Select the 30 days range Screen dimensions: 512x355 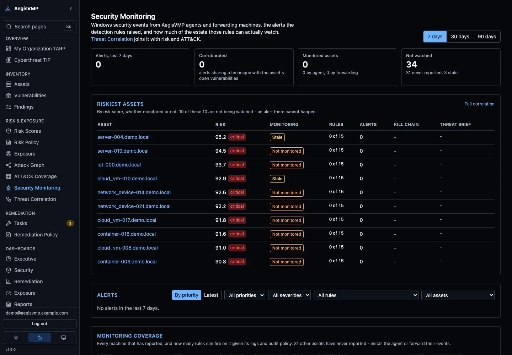pyautogui.click(x=460, y=37)
